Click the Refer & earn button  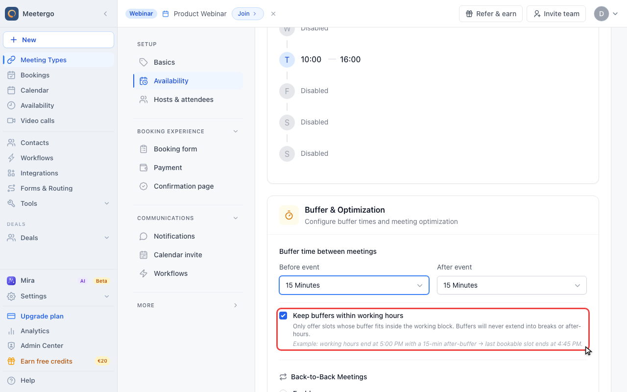(491, 14)
